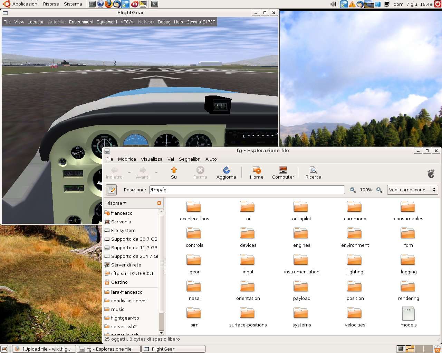The image size is (442, 353).
Task: Select the fdm folder icon
Action: click(408, 233)
